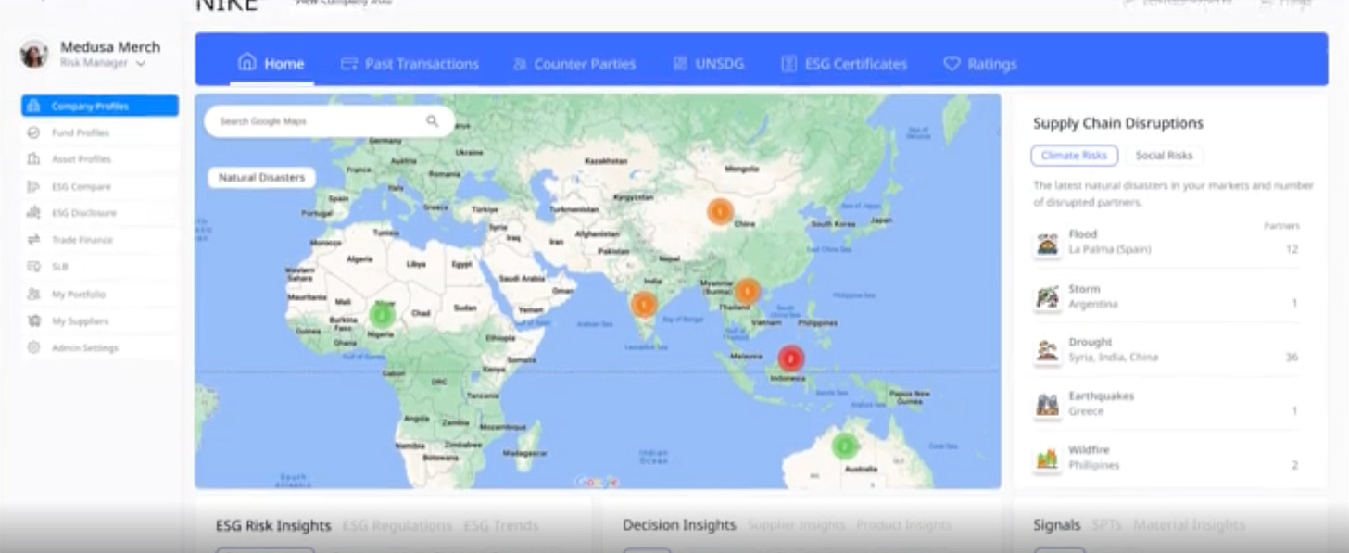
Task: Open the ESG Certificates tab
Action: point(844,64)
